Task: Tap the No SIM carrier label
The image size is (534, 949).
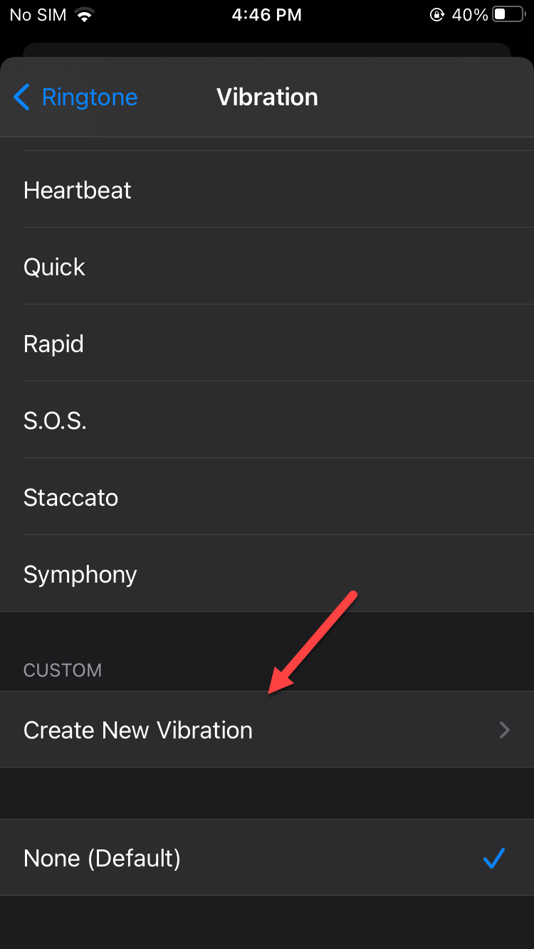Action: [x=37, y=15]
